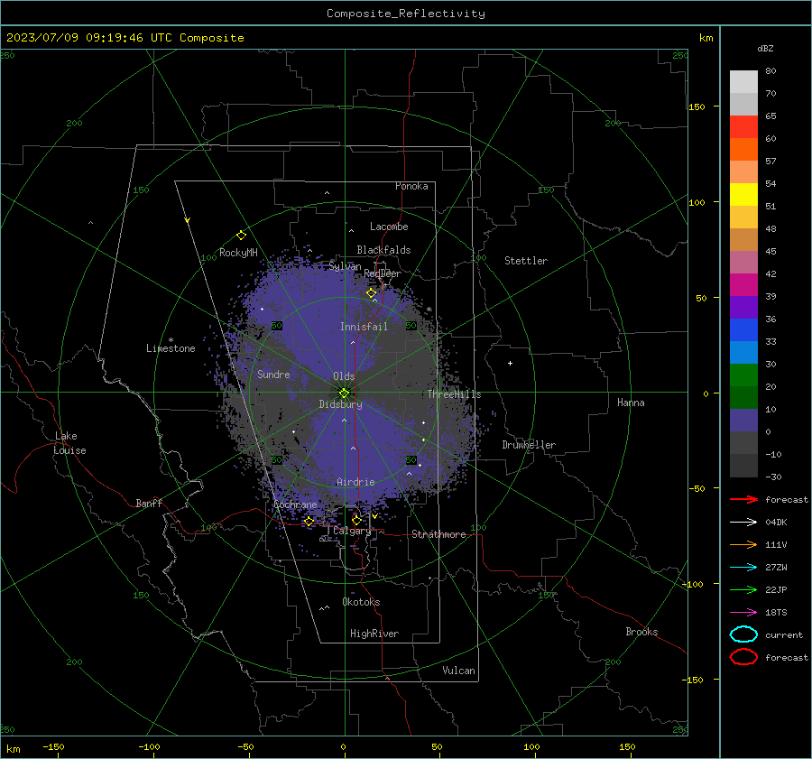Click the Blackfalds city label
This screenshot has height=759, width=812.
[383, 250]
